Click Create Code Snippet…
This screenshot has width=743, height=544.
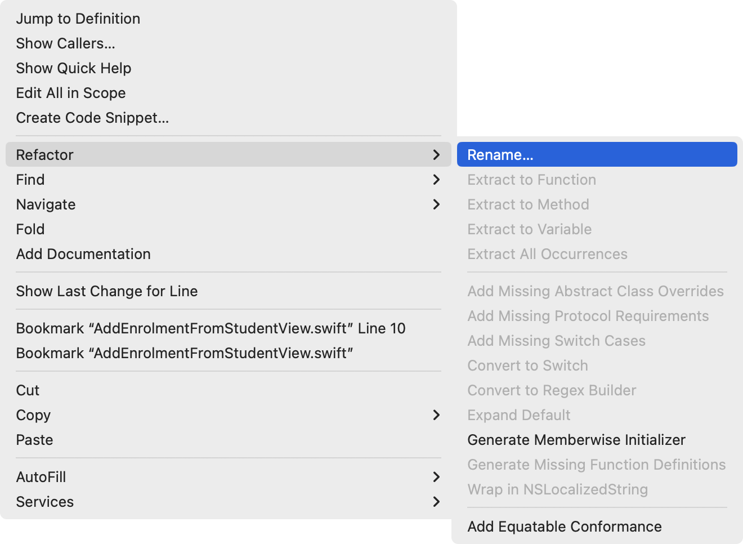(x=92, y=118)
